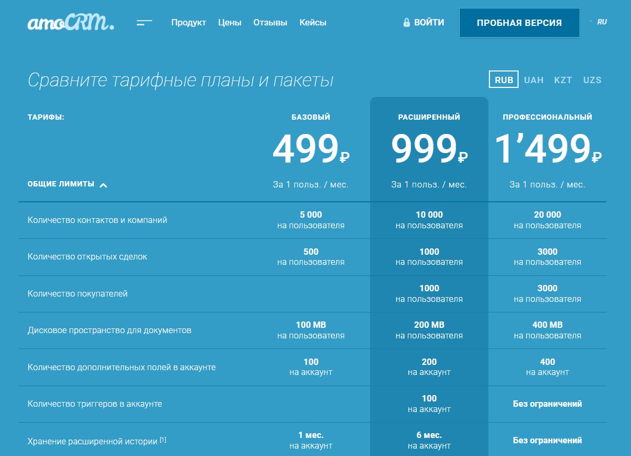Select the Базовый plan header
This screenshot has width=631, height=456.
(x=311, y=117)
